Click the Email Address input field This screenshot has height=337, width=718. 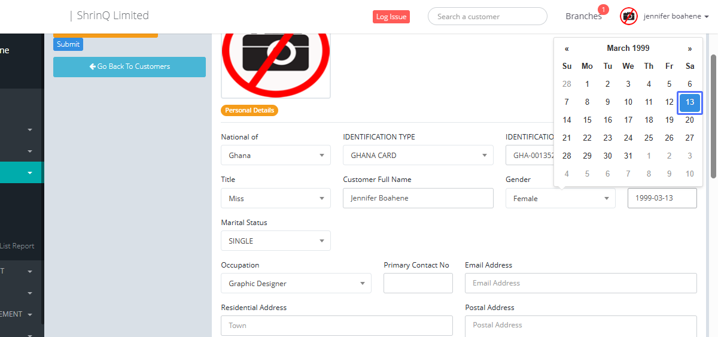[580, 283]
